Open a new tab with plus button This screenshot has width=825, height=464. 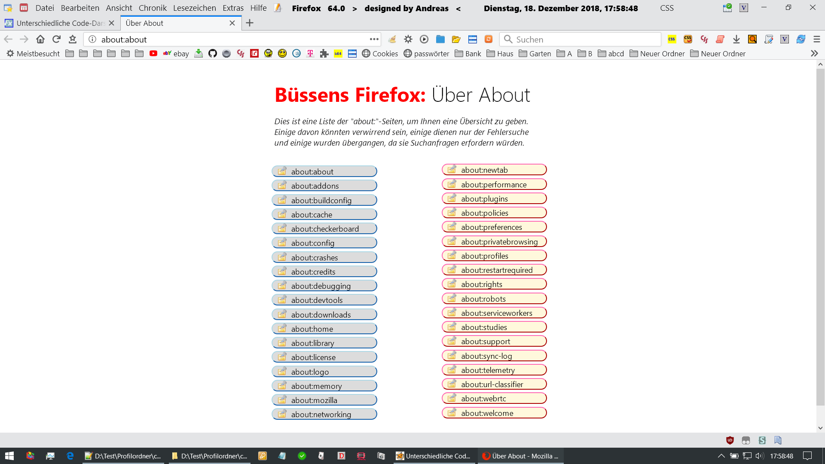[x=249, y=23]
